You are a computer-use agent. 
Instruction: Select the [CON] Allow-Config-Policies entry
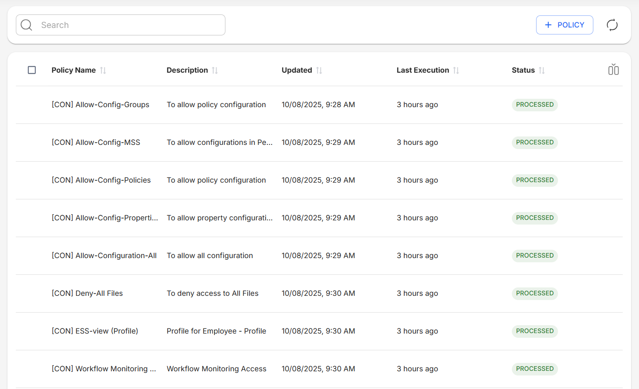click(x=101, y=180)
